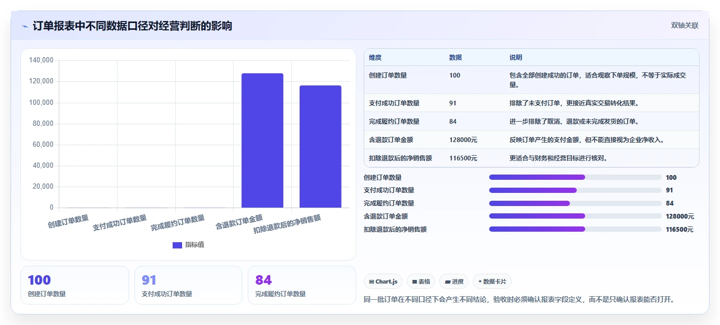This screenshot has height=325, width=720.
Task: Select the 表格 chip
Action: coord(421,281)
